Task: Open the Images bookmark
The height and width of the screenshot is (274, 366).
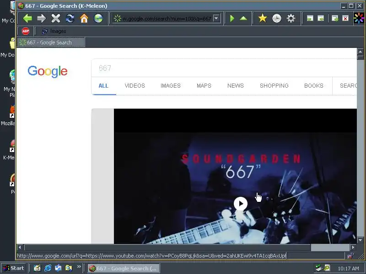Action: click(54, 31)
